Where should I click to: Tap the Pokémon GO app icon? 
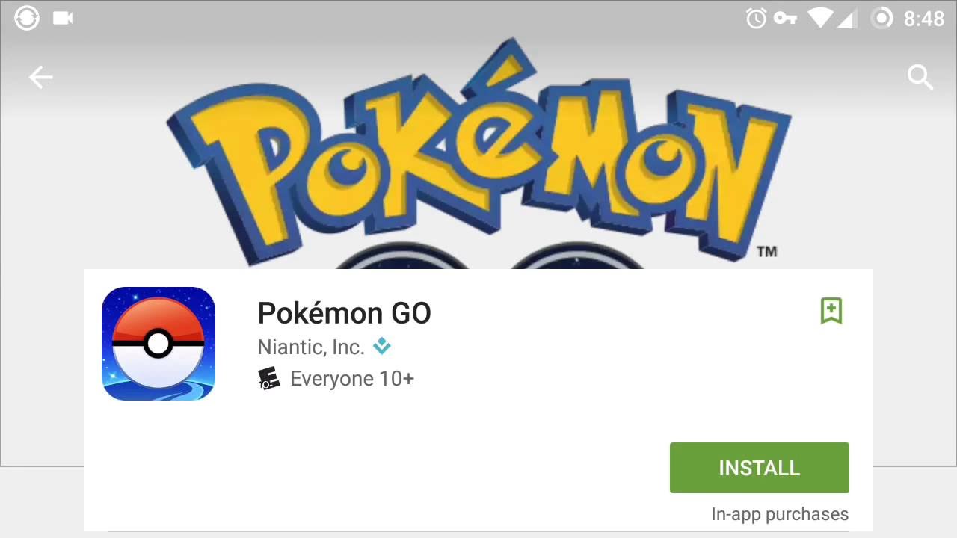click(x=159, y=344)
